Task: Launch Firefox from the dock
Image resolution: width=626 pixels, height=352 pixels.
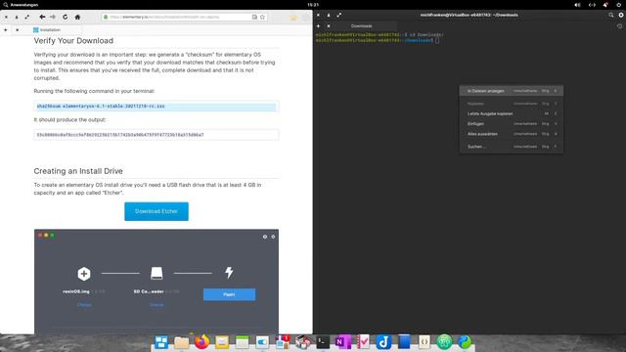Action: tap(201, 342)
